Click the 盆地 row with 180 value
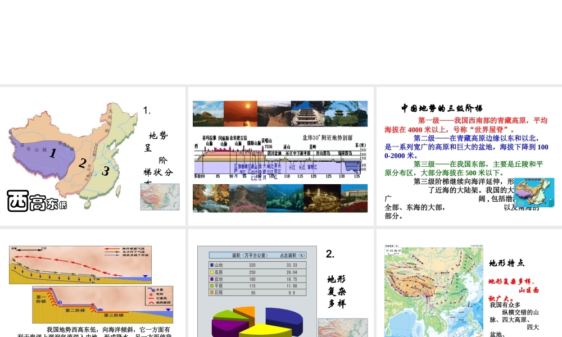562x337 pixels. (x=257, y=279)
